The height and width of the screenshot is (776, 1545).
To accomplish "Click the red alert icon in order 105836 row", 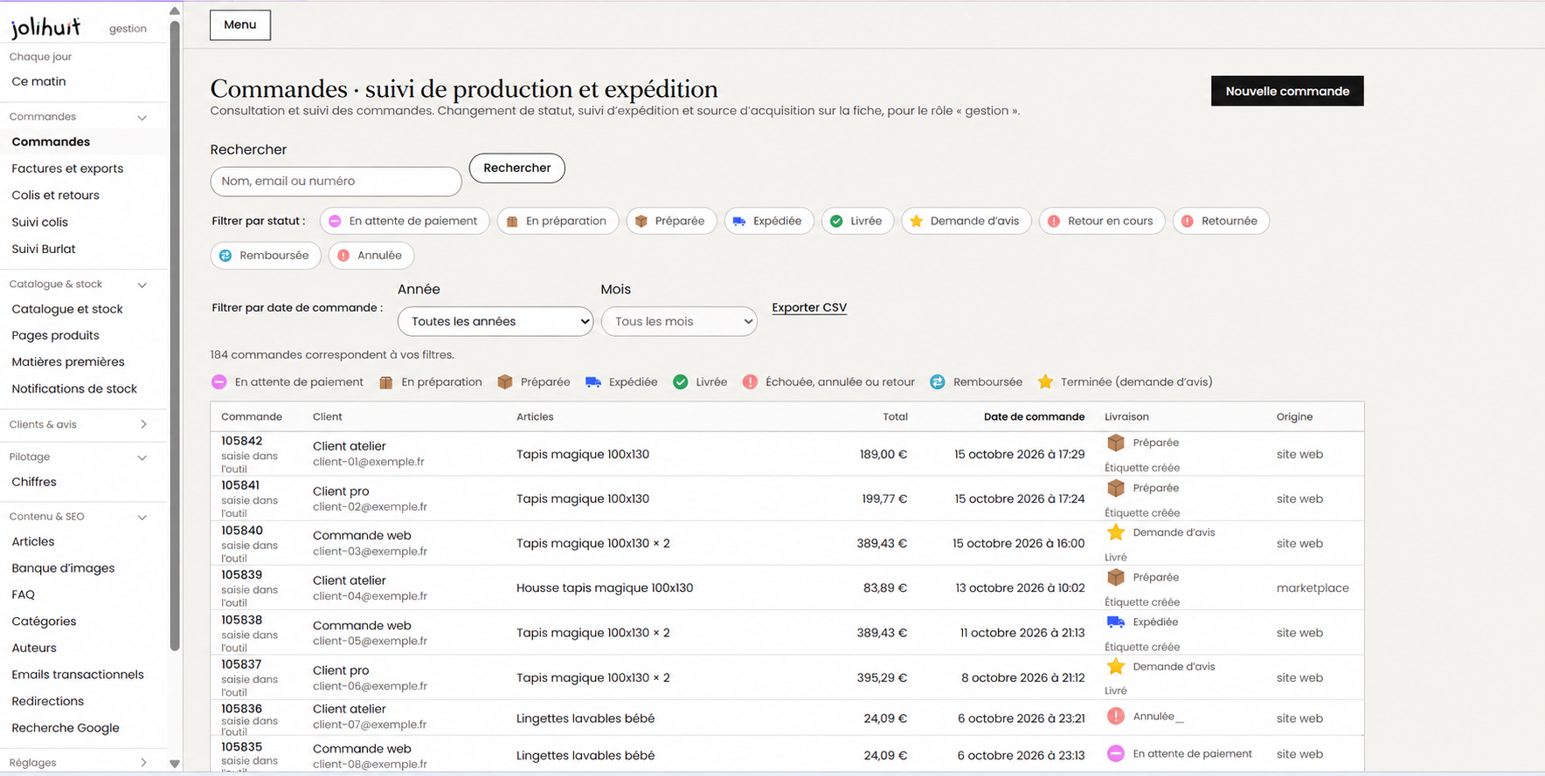I will 1116,717.
